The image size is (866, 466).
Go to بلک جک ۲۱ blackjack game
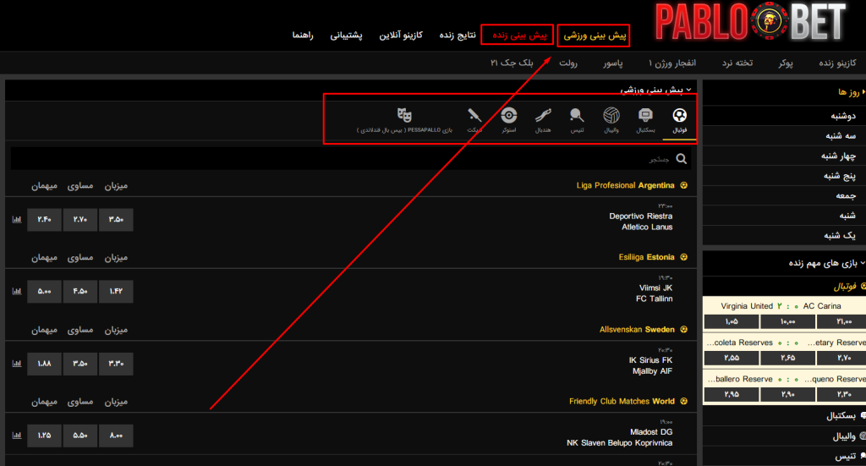coord(512,63)
